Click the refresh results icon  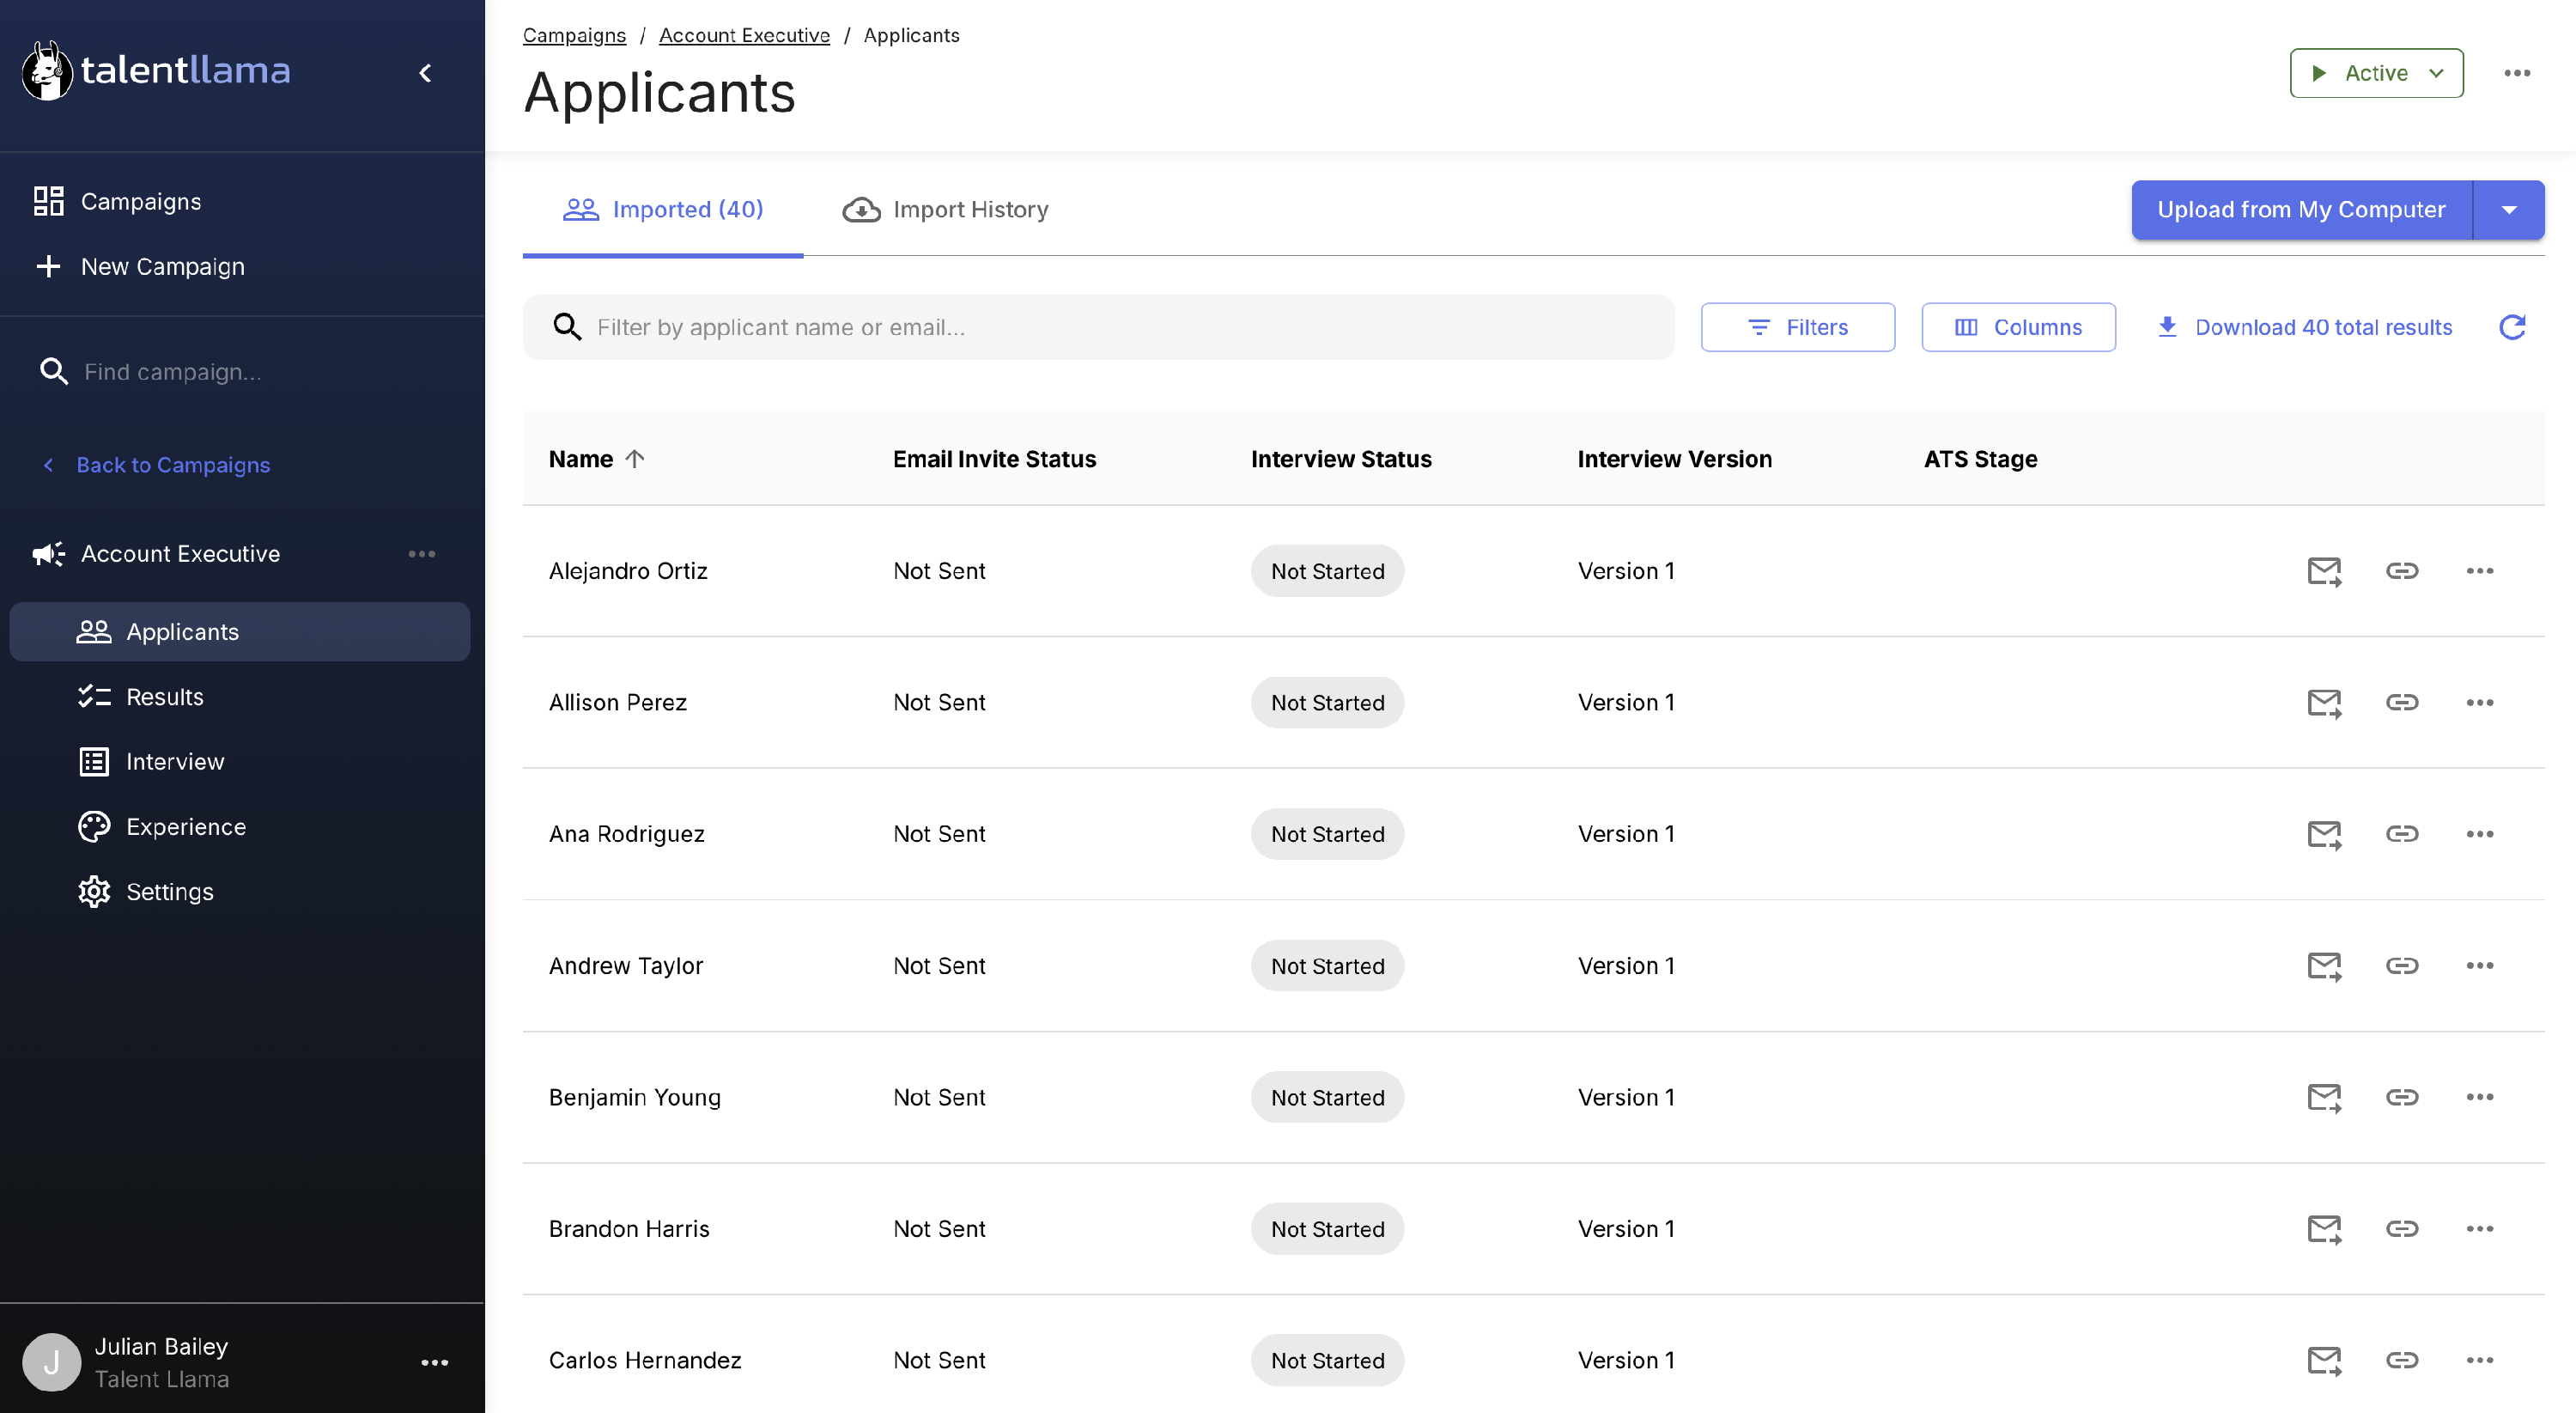pyautogui.click(x=2512, y=327)
